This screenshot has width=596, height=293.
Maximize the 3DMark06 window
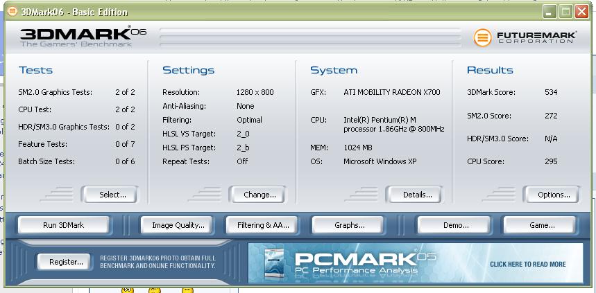pos(565,12)
